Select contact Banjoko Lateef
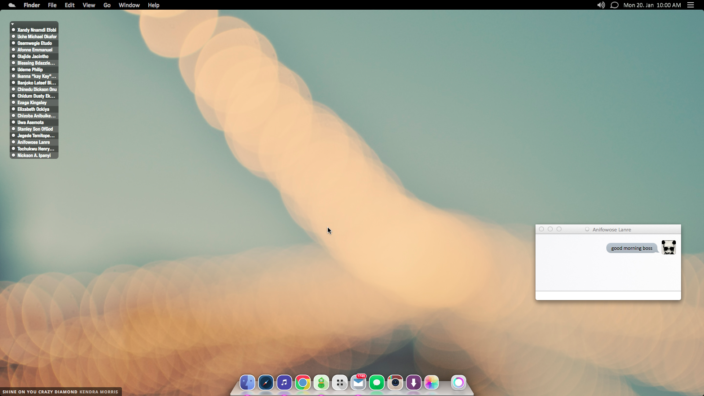The width and height of the screenshot is (704, 396). [34, 83]
